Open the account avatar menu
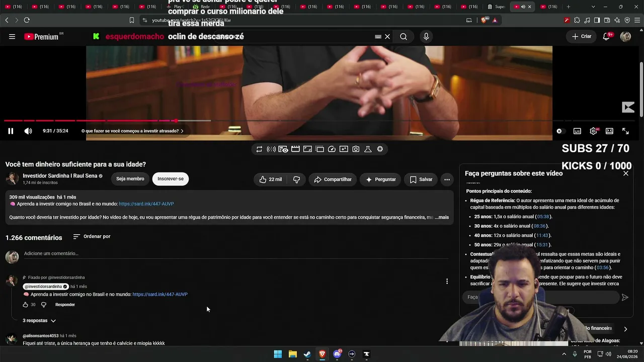The width and height of the screenshot is (644, 362). click(625, 37)
